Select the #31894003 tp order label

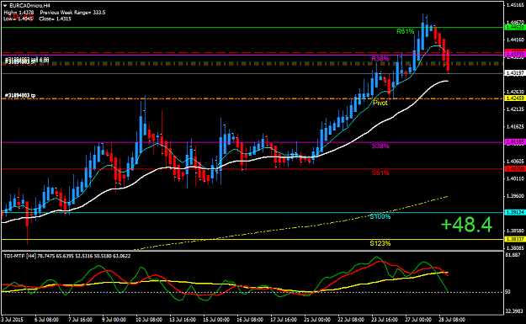(x=20, y=96)
